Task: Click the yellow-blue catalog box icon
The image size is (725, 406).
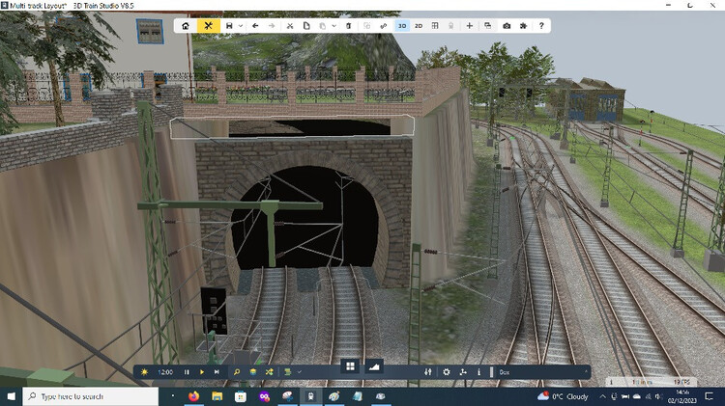Action: click(x=253, y=372)
